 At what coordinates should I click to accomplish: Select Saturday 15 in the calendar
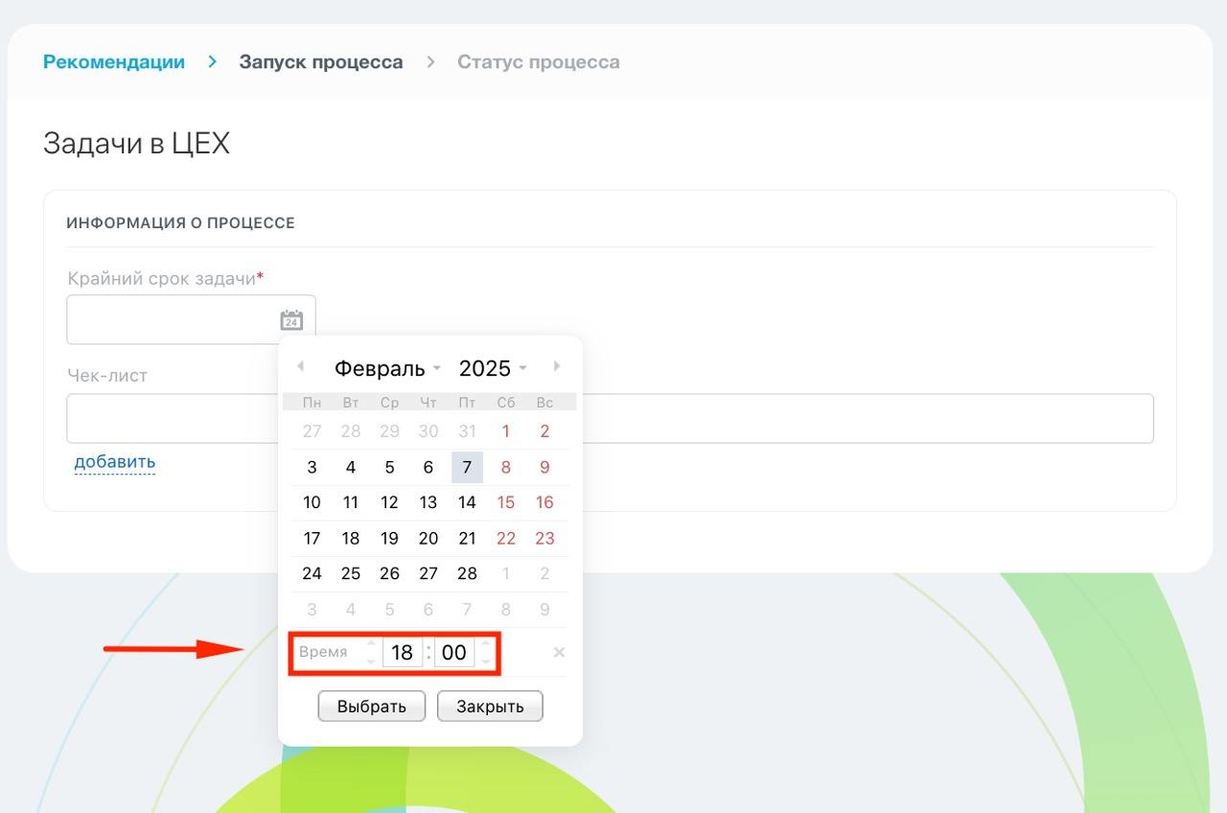506,502
